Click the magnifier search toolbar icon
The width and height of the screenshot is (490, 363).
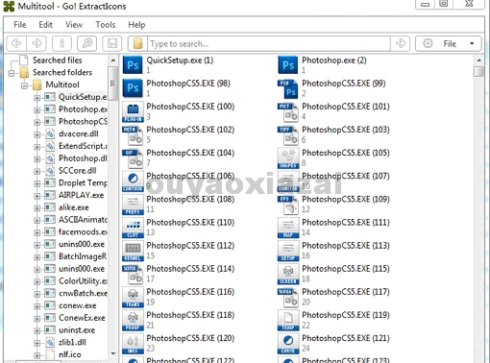87,43
